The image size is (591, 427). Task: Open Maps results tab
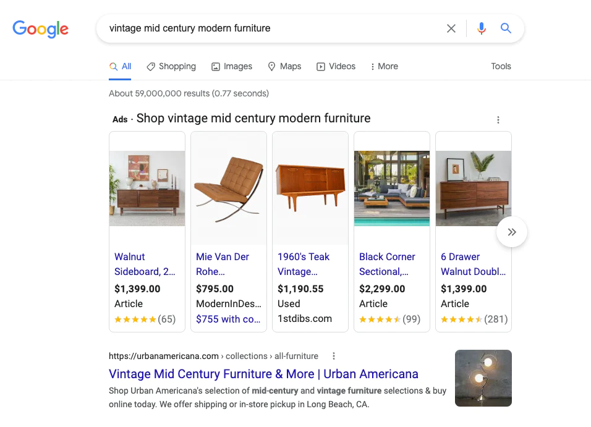coord(284,66)
